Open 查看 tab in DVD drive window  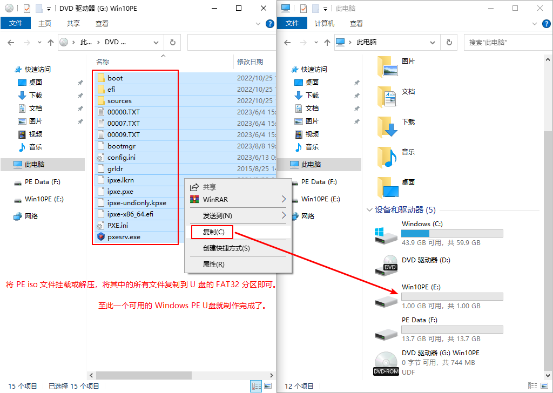click(x=102, y=23)
